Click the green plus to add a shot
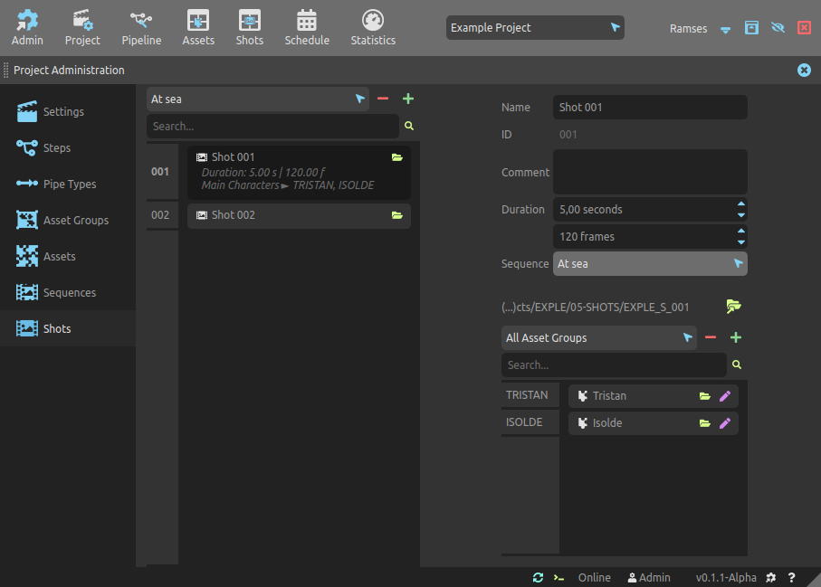This screenshot has width=821, height=587. pyautogui.click(x=408, y=99)
